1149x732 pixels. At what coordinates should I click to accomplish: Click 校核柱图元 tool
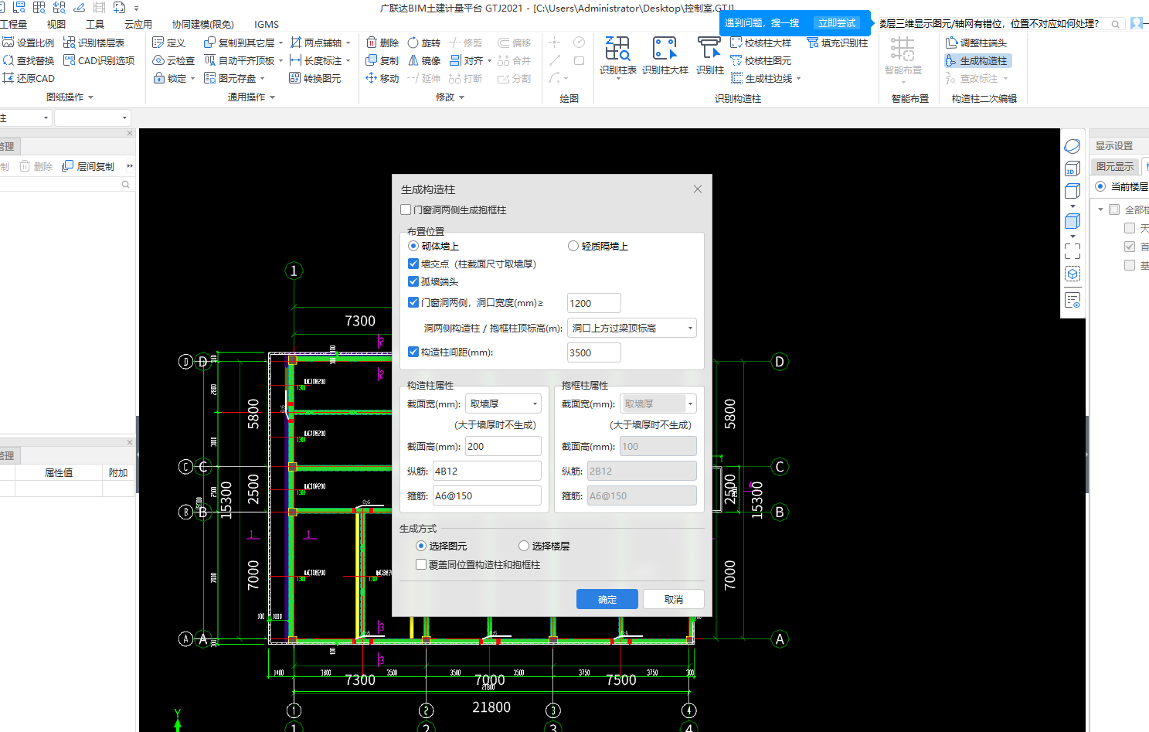point(761,60)
